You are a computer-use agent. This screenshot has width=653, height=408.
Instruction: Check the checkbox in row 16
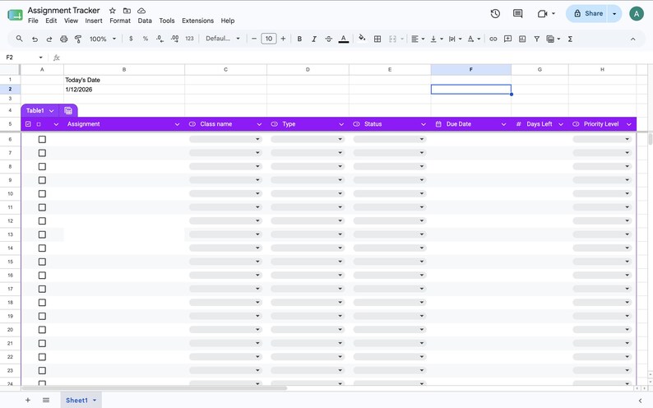click(42, 276)
